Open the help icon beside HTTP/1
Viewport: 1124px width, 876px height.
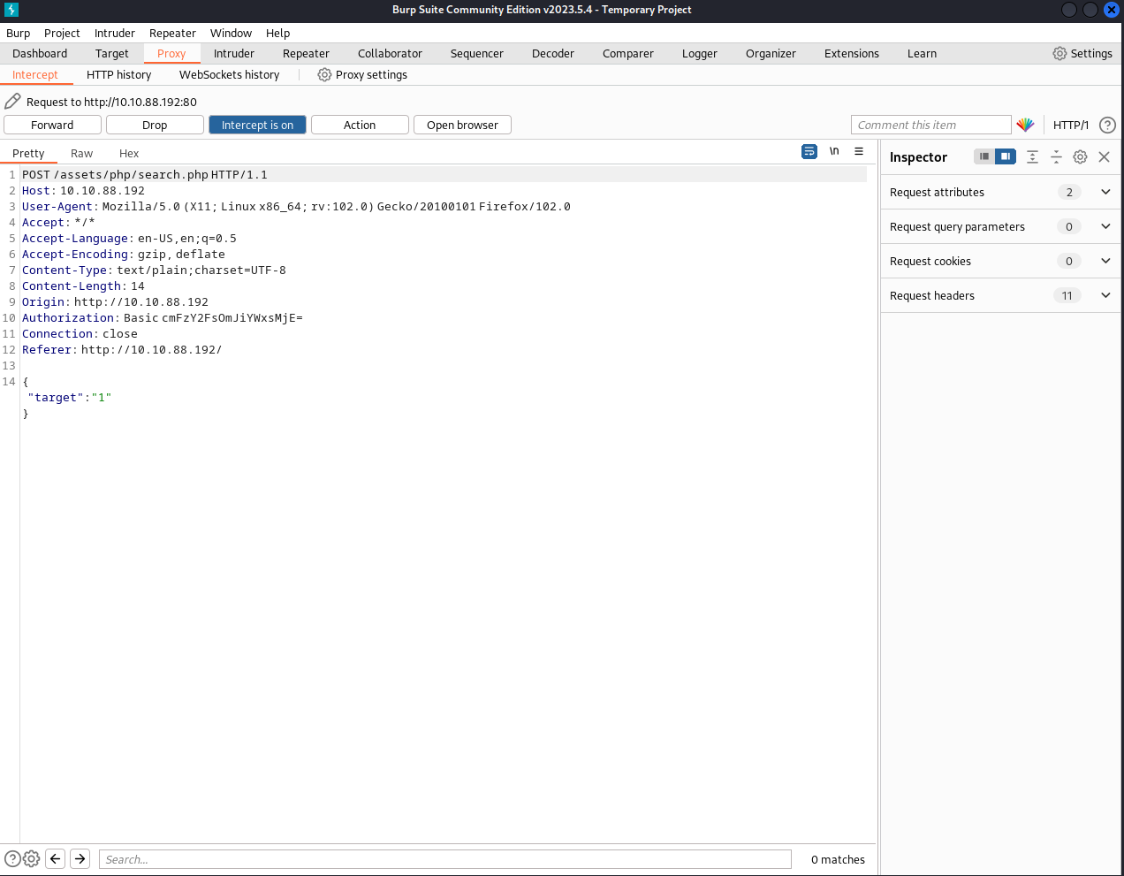pyautogui.click(x=1107, y=125)
